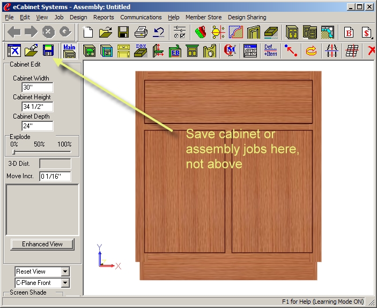
Task: Expand the C-Plane Front dropdown
Action: coord(65,283)
